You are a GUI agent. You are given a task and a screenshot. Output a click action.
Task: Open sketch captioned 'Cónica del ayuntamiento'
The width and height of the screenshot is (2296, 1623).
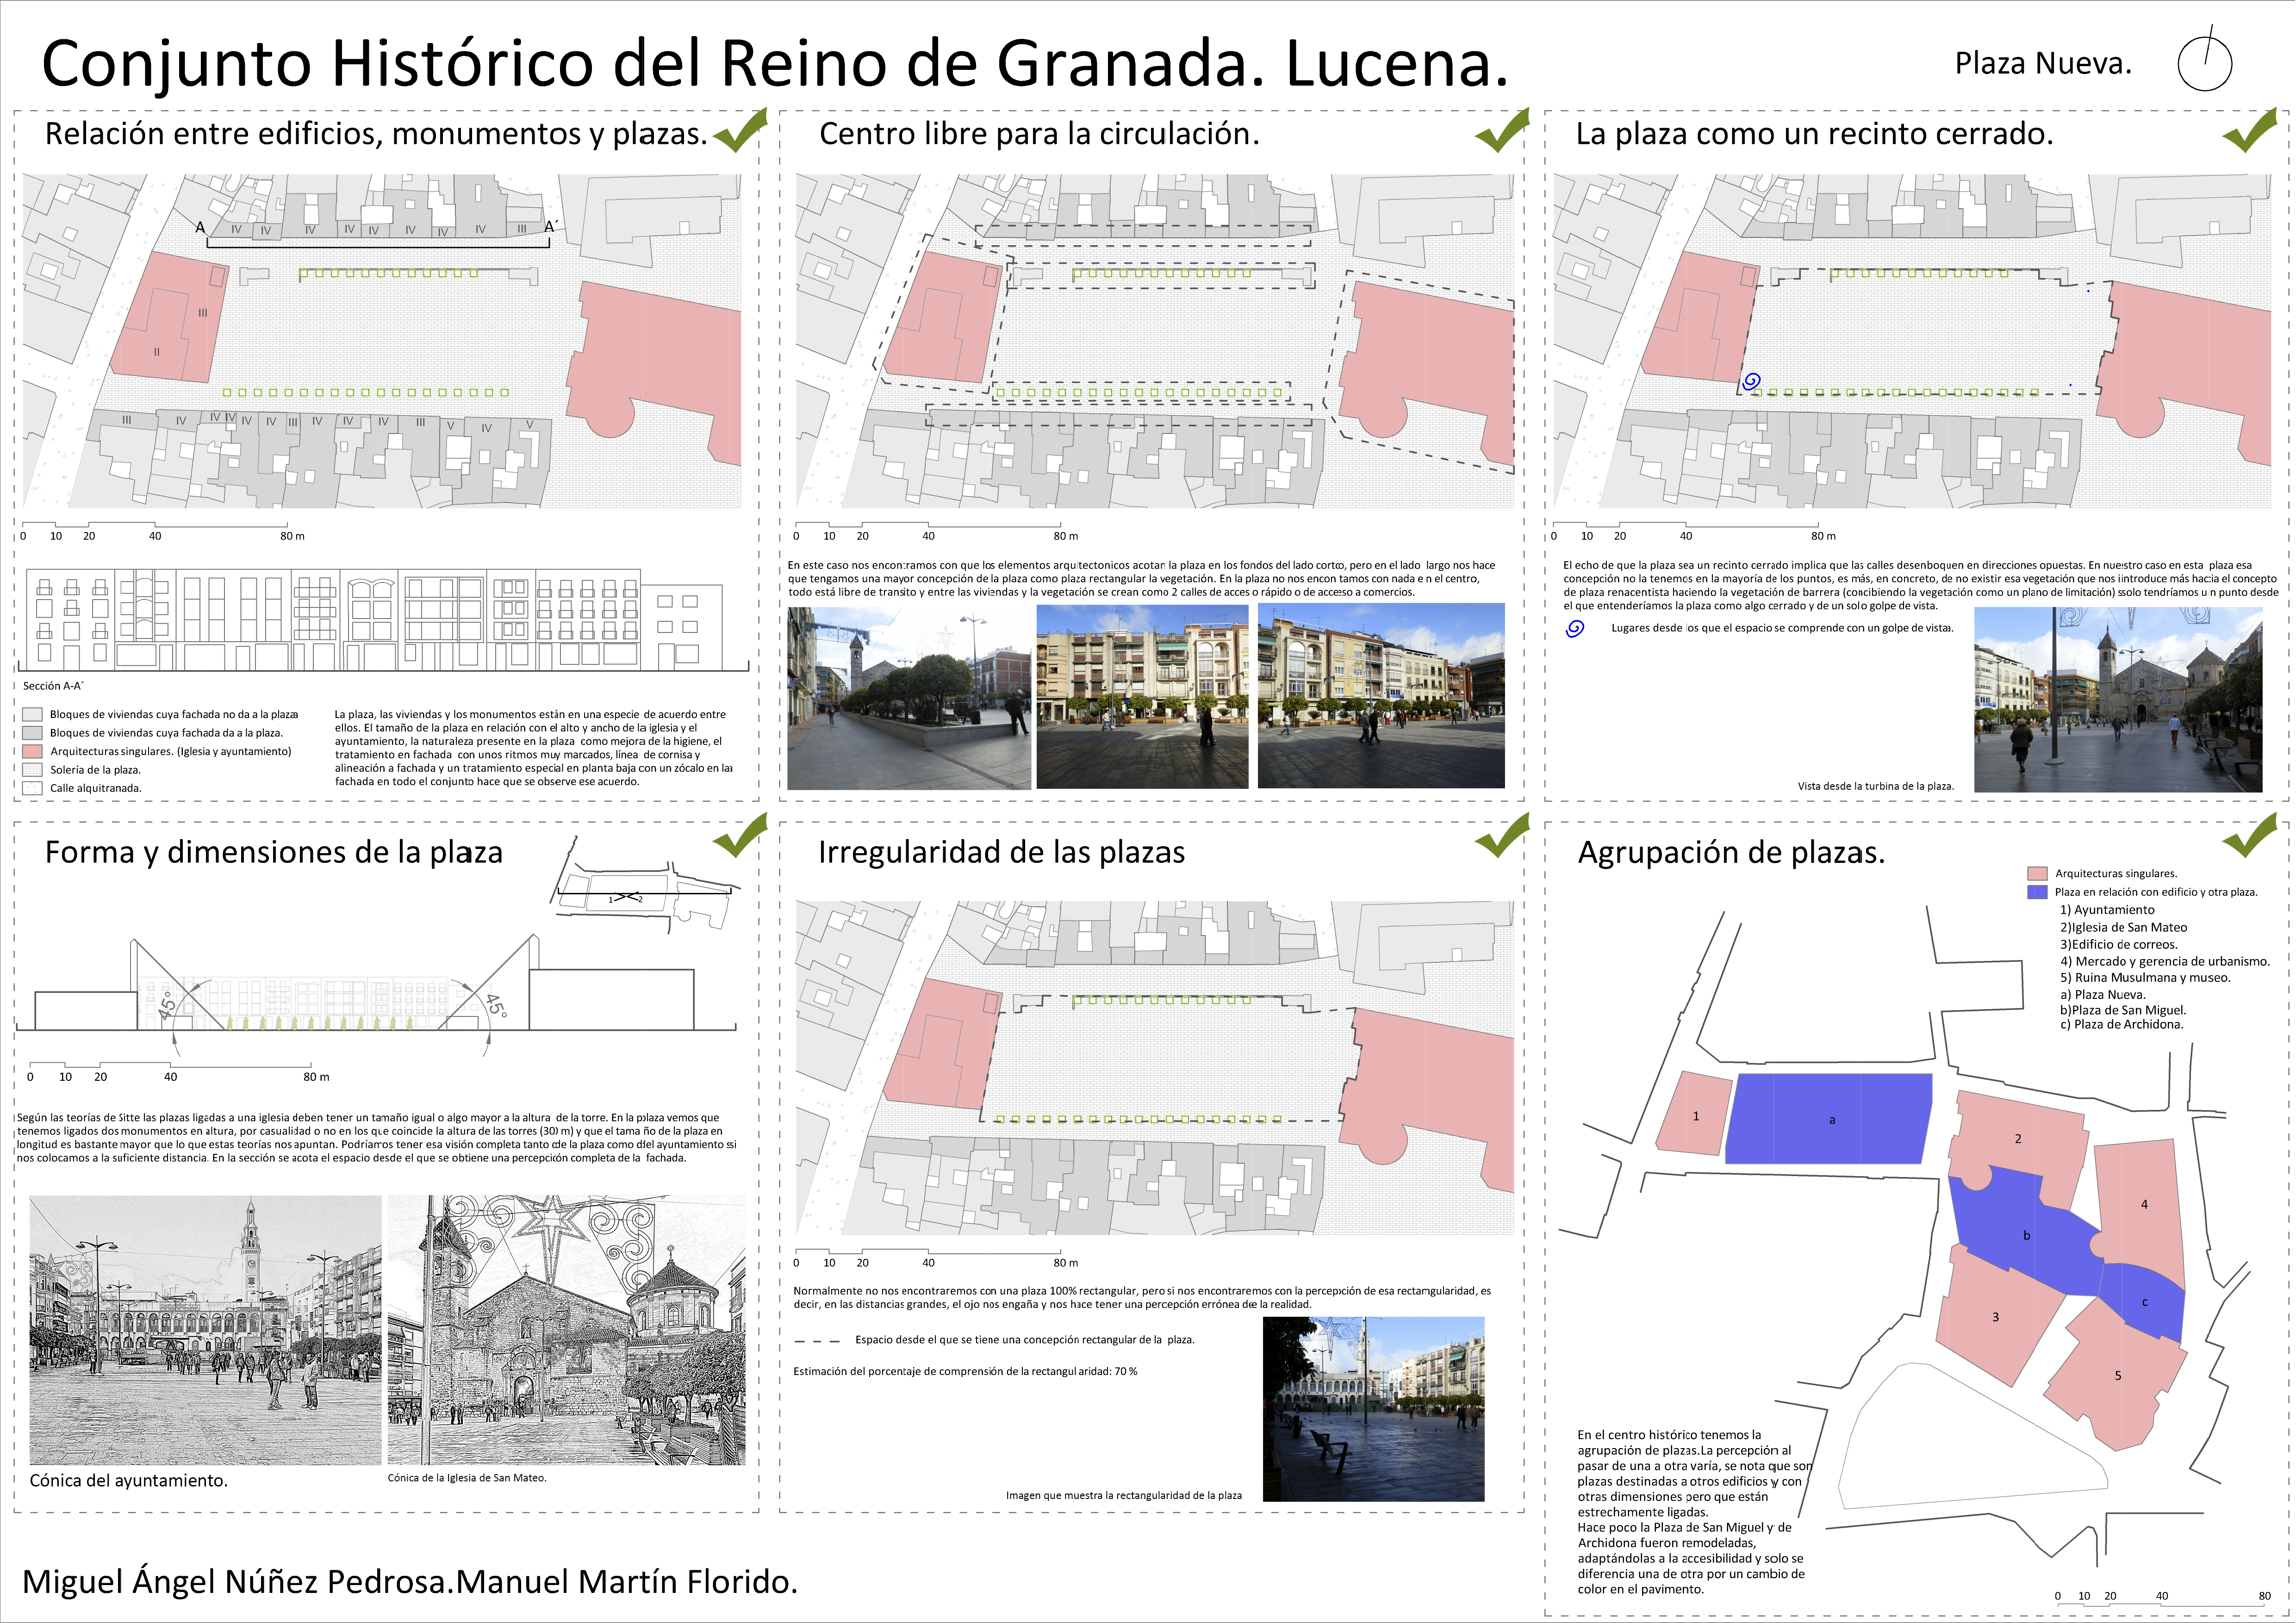coord(205,1330)
